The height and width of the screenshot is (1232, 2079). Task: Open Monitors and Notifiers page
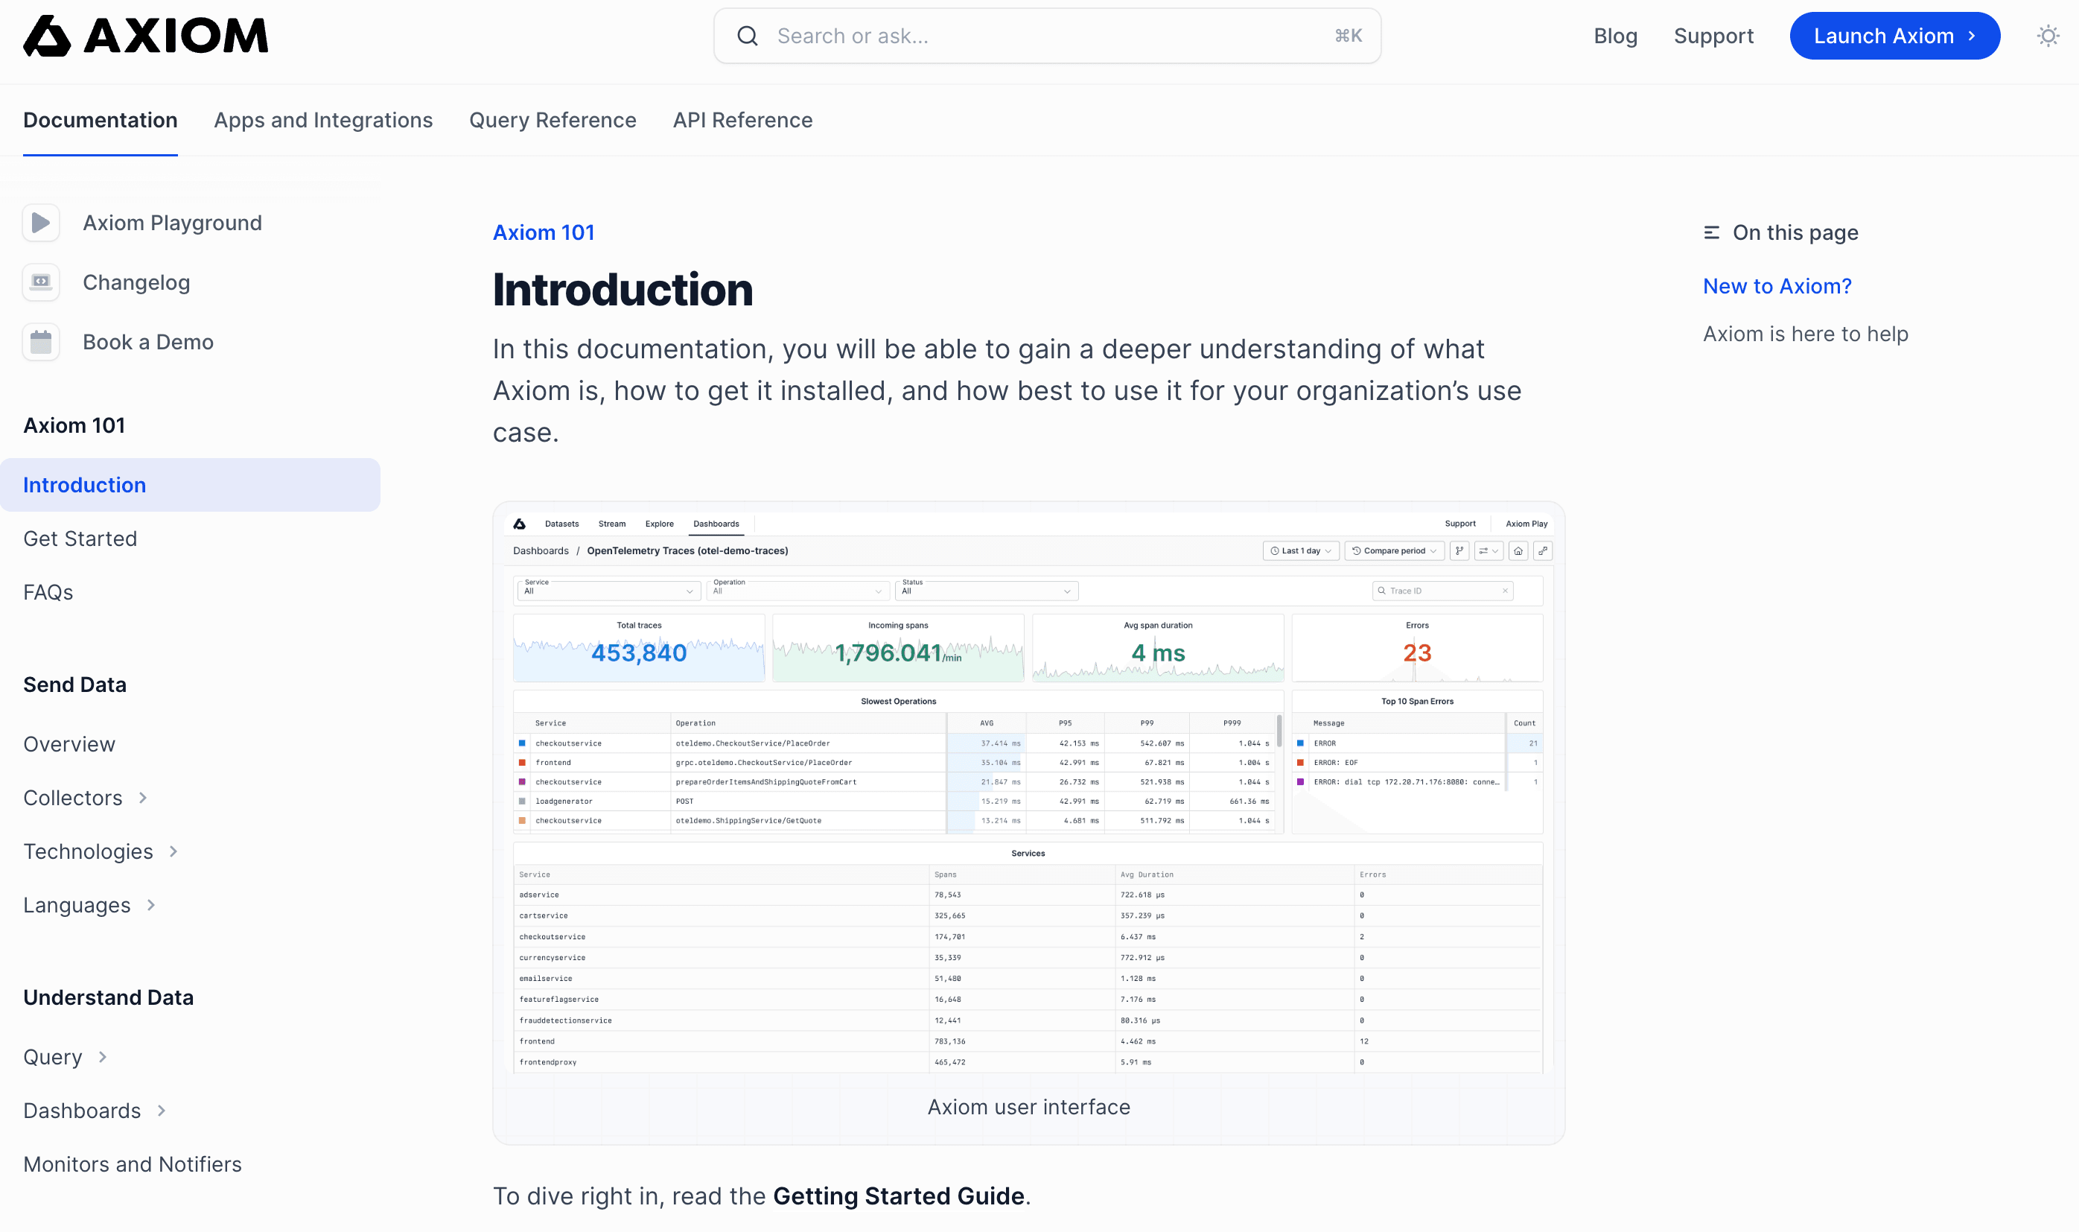click(133, 1164)
